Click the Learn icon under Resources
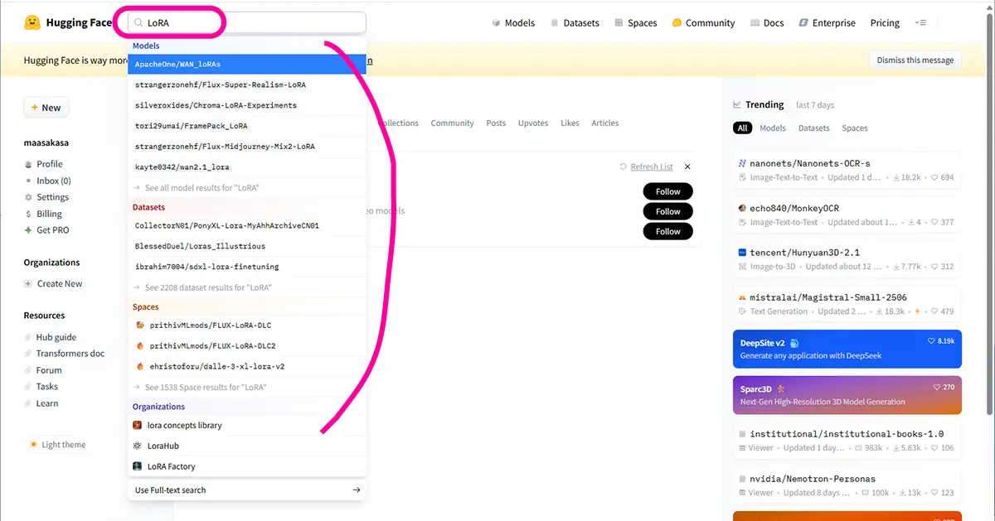The image size is (995, 521). tap(29, 403)
